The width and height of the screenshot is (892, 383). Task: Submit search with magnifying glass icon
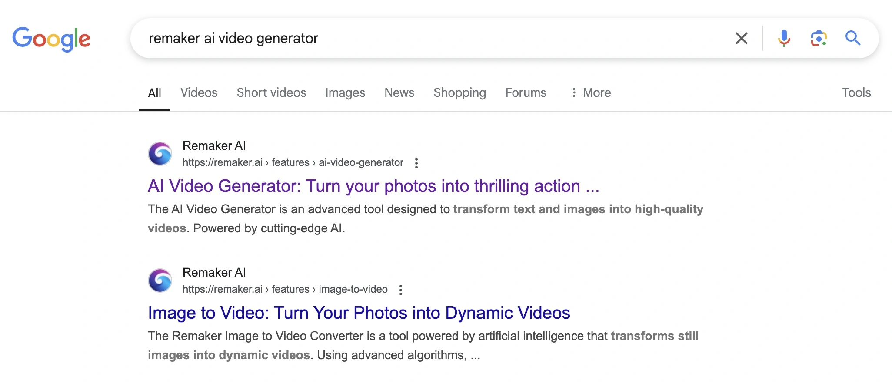click(x=853, y=38)
